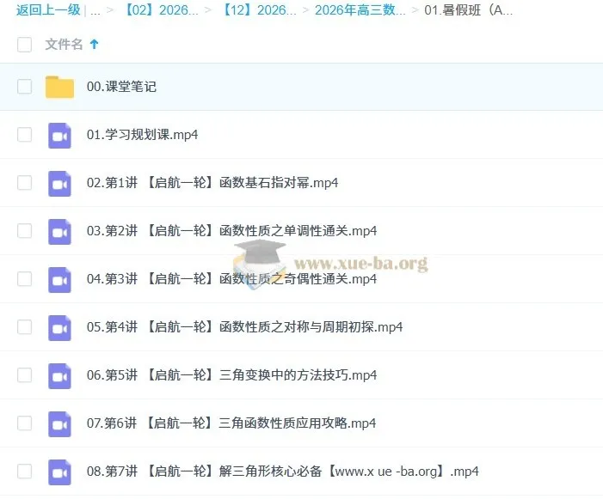Open the 00.课堂笔记 folder icon
603x499 pixels.
pyautogui.click(x=59, y=87)
